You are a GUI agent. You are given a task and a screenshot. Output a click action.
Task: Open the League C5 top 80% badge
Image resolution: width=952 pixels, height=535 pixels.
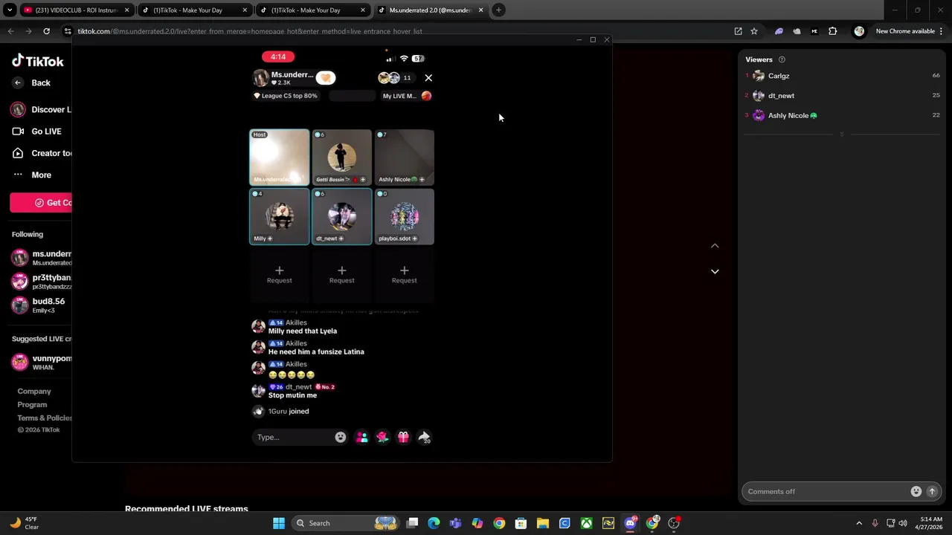[286, 96]
